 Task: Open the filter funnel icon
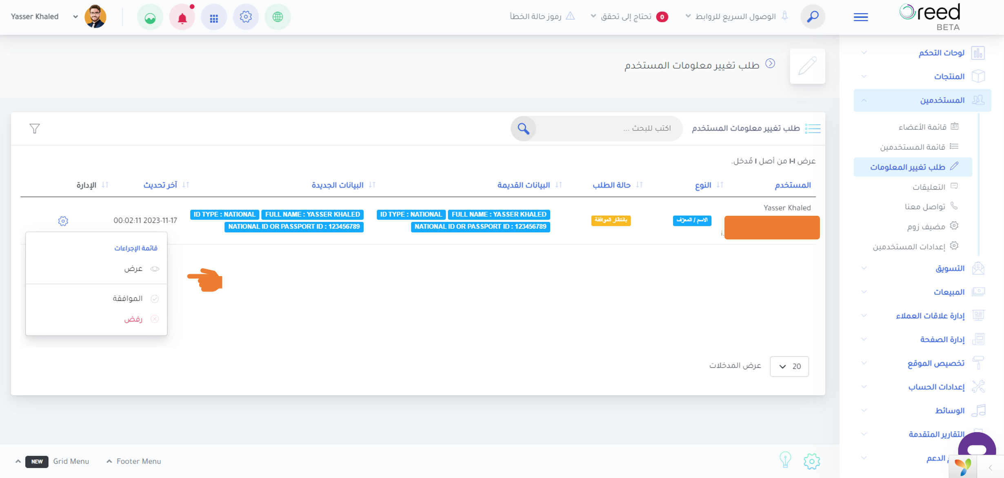(35, 128)
